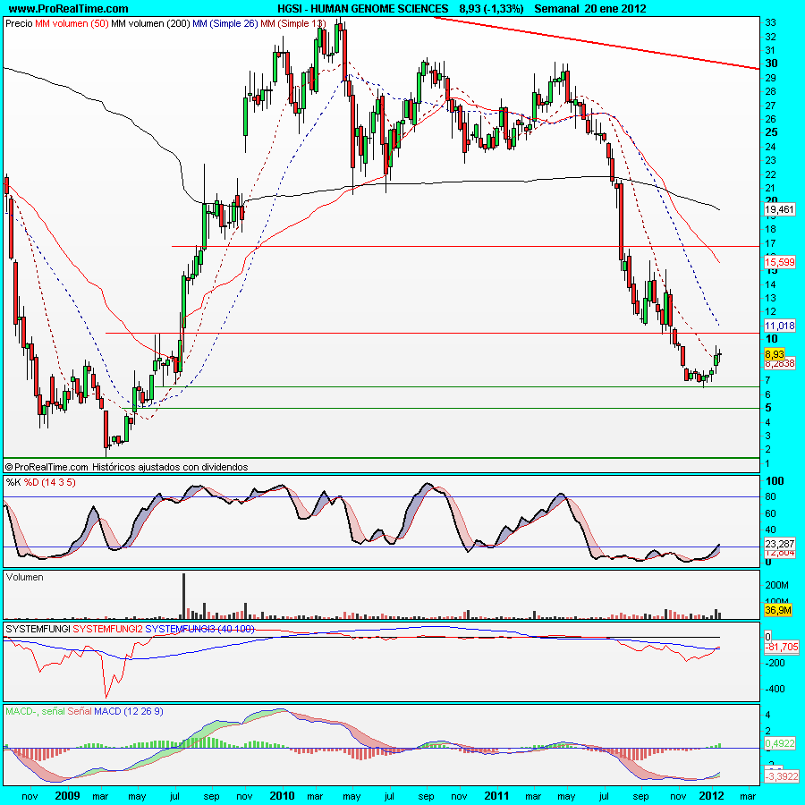Click the %K stochastic legend label
Viewport: 805px width, 805px height.
coord(13,482)
